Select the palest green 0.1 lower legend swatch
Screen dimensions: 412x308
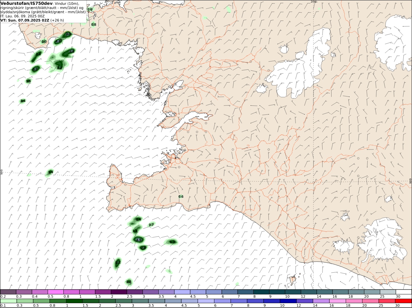click(x=8, y=301)
